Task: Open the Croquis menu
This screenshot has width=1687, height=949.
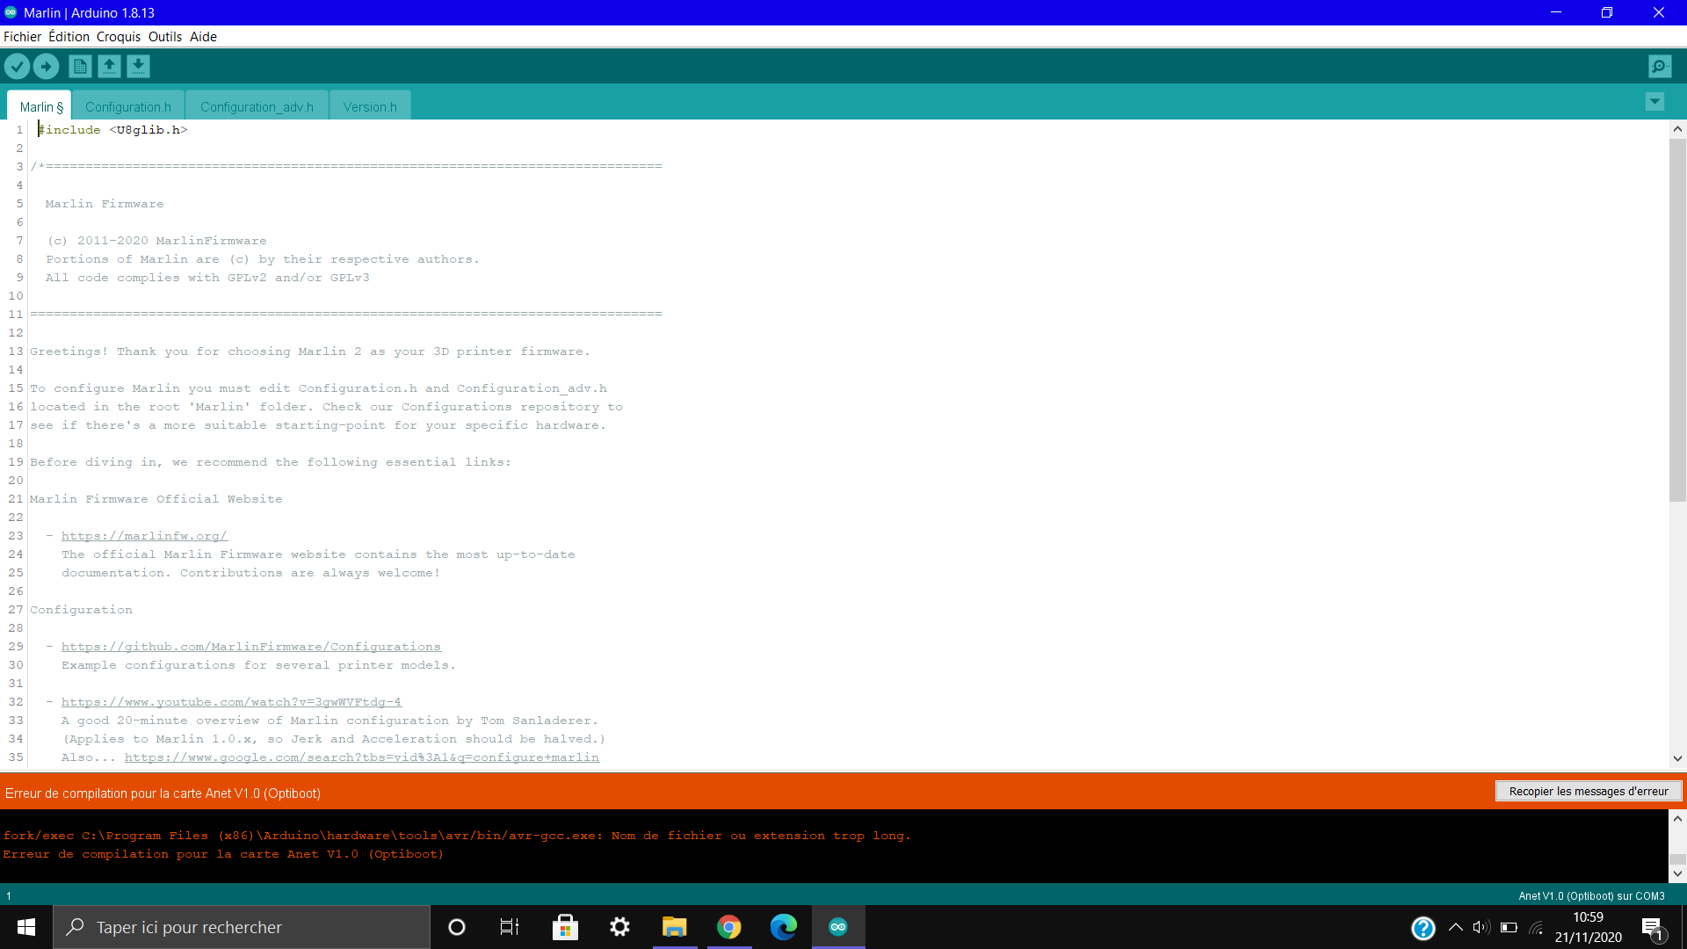Action: [119, 36]
